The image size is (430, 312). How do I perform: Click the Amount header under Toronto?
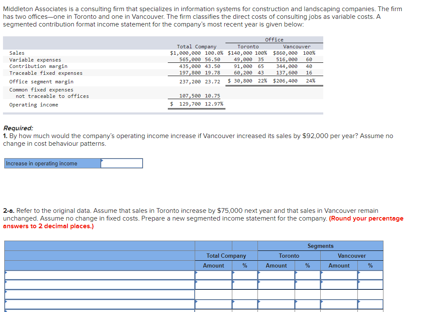pos(276,265)
